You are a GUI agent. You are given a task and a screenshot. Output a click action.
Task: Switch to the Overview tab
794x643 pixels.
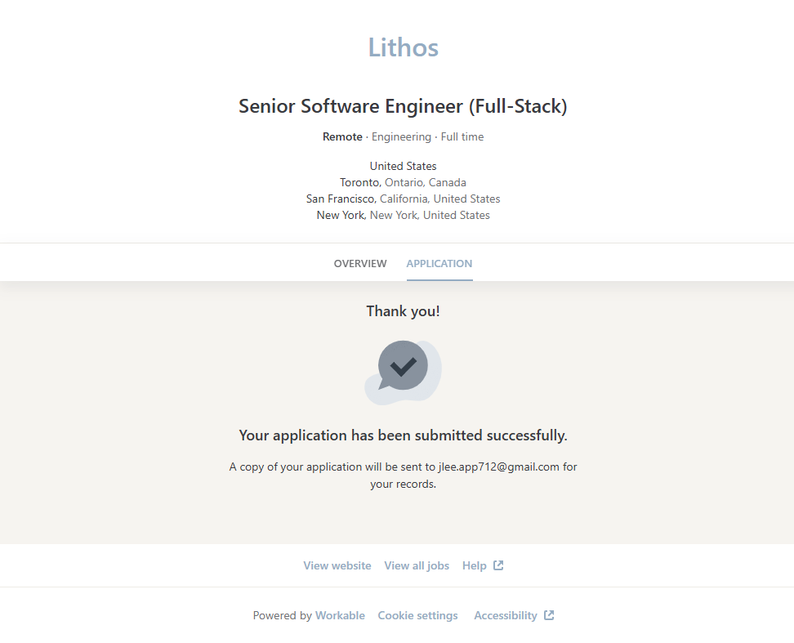(x=360, y=264)
